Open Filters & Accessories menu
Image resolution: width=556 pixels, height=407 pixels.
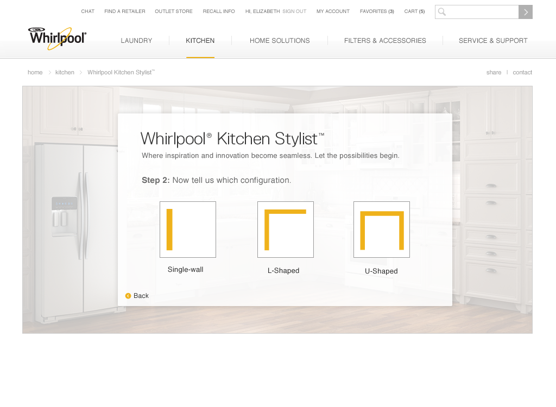pyautogui.click(x=385, y=41)
